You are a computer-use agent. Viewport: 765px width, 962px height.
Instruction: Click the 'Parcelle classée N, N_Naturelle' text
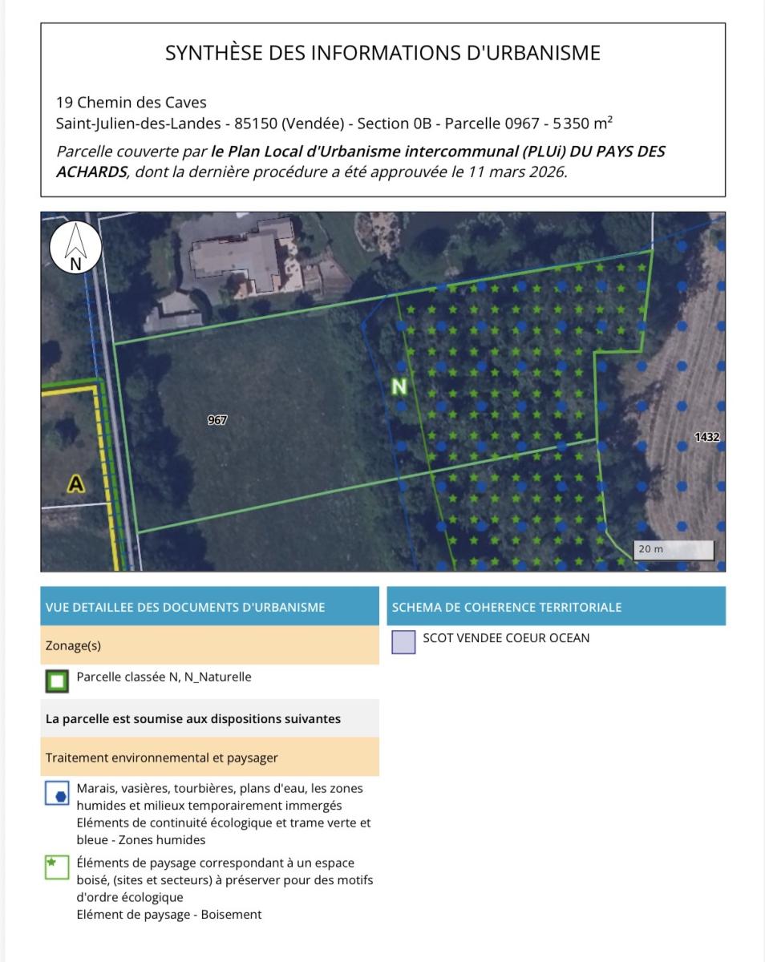coord(164,677)
